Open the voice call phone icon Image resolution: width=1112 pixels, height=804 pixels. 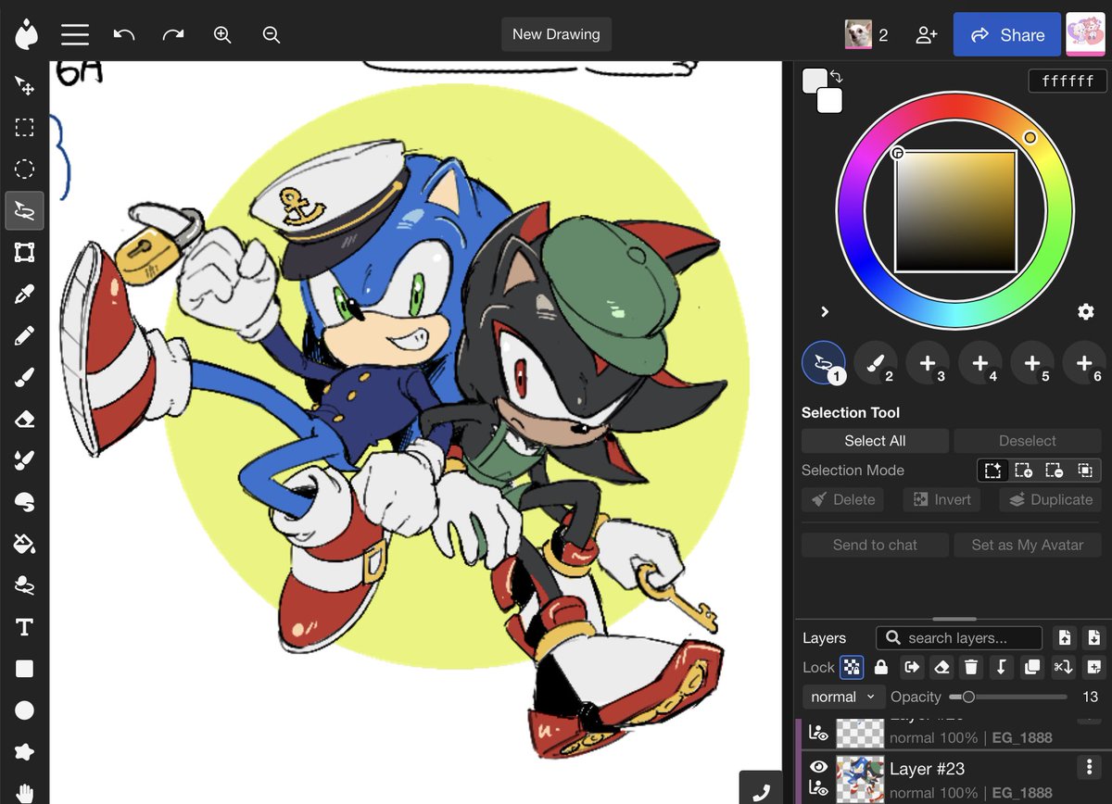pos(761,790)
